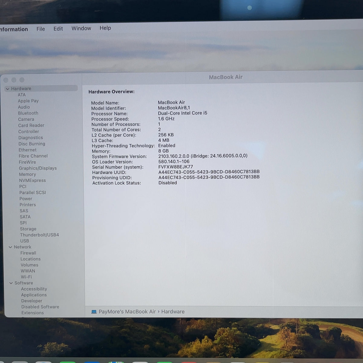Open the Help menu
Image resolution: width=363 pixels, height=363 pixels.
105,28
